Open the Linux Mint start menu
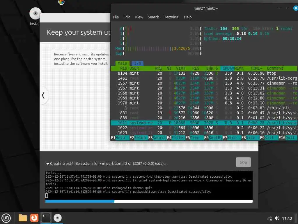The width and height of the screenshot is (298, 224). point(6,218)
